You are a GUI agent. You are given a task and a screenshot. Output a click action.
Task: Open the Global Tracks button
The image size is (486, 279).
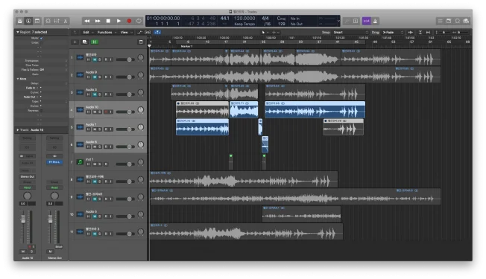coord(141,42)
